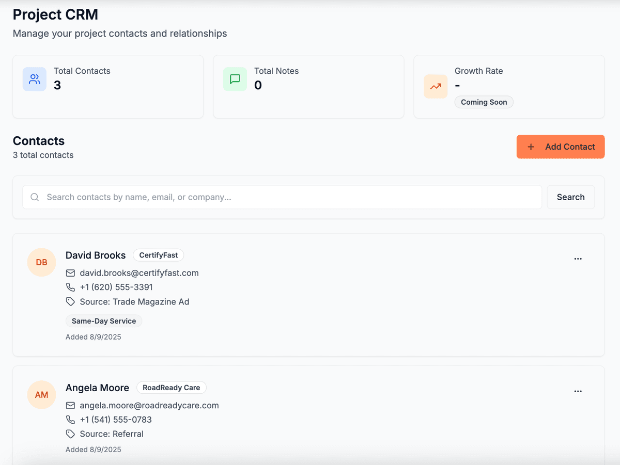Viewport: 620px width, 465px height.
Task: Click the magnifier icon in the search bar
Action: click(x=34, y=197)
